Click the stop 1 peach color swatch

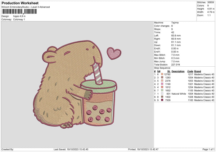pos(162,74)
